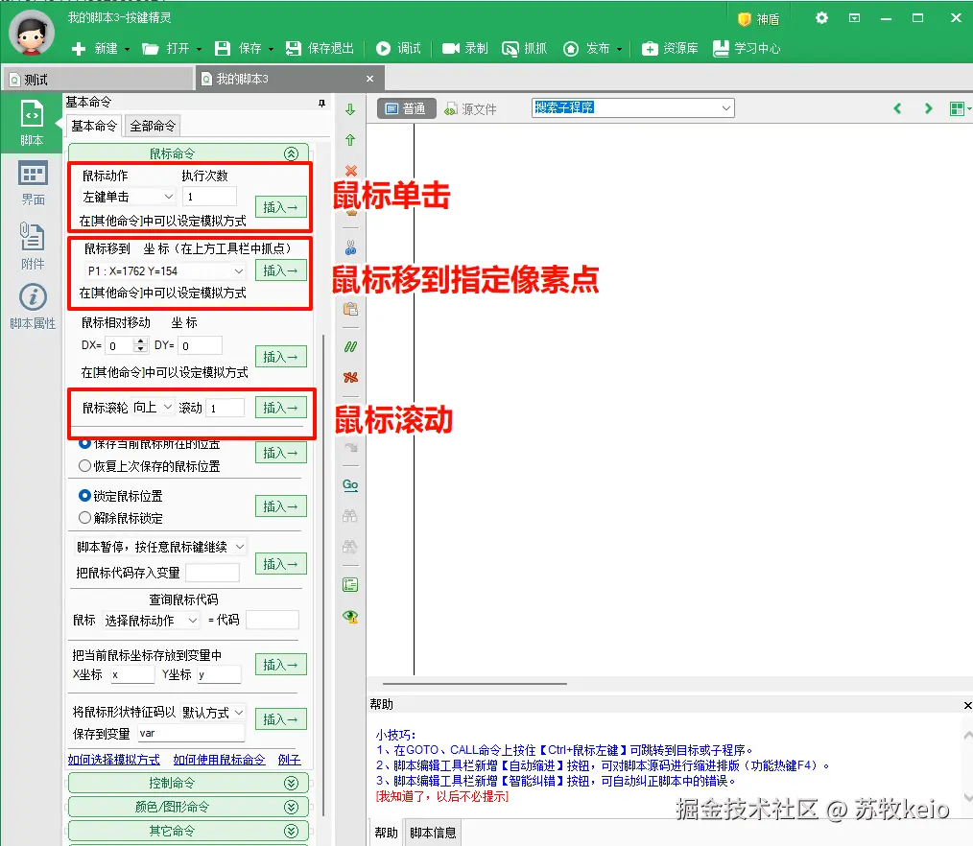
Task: Pin the 基本命令 panel
Action: [321, 103]
